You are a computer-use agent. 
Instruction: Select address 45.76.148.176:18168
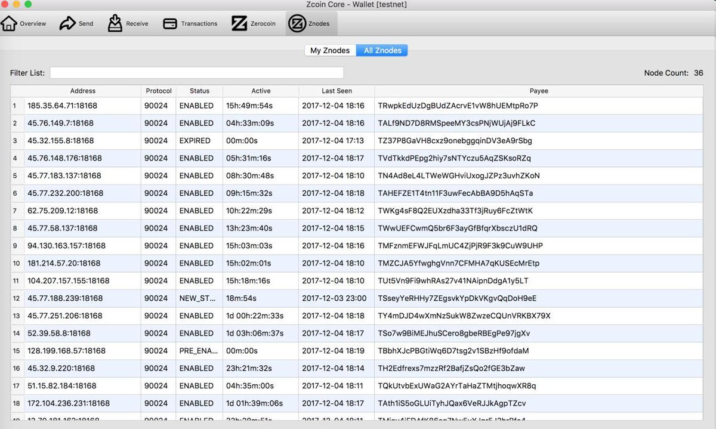64,158
